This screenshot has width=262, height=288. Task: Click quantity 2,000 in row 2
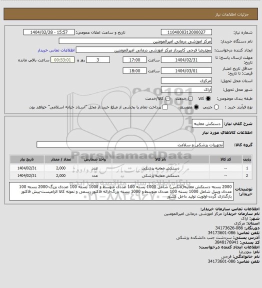61,175
